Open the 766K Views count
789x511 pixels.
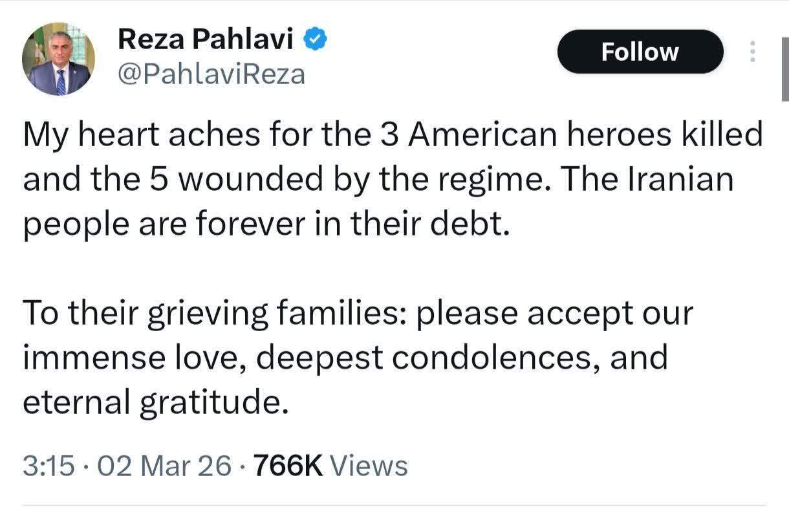click(288, 466)
